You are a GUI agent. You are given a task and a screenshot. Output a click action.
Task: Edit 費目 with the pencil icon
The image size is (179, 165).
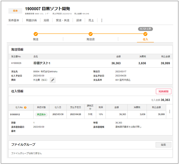pos(52,80)
